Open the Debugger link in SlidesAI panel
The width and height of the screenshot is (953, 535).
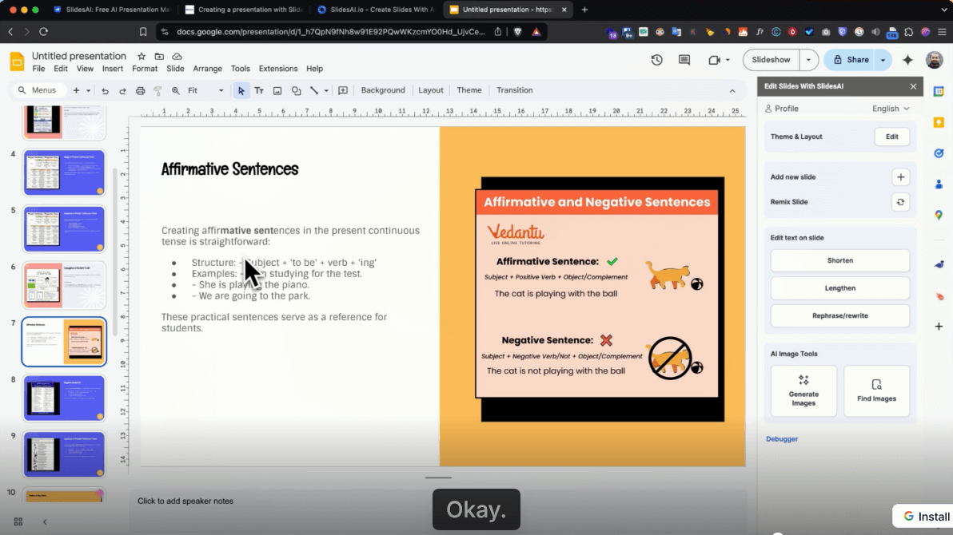click(x=782, y=438)
